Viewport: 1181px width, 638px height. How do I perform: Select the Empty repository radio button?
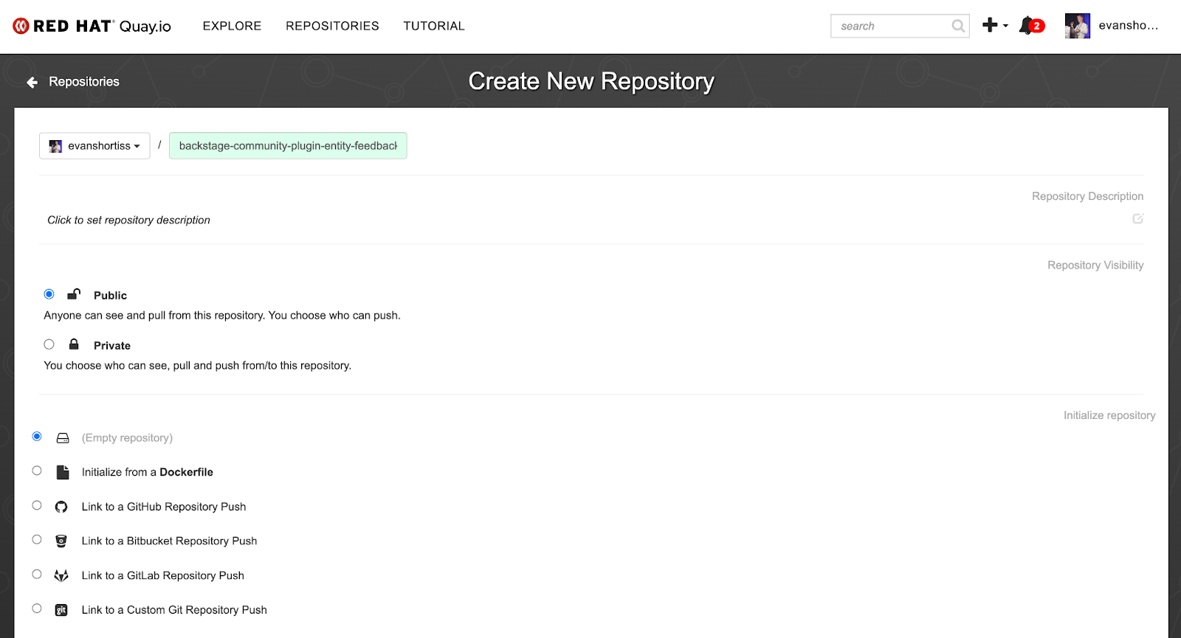[x=37, y=437]
